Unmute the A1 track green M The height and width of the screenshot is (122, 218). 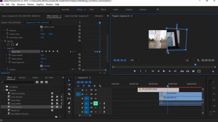[x=95, y=103]
